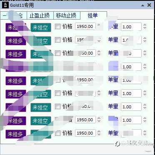Screen dimensions: 155x155
Task: Decrease the third row's 单量 with down arrow
Action: [x=145, y=55]
